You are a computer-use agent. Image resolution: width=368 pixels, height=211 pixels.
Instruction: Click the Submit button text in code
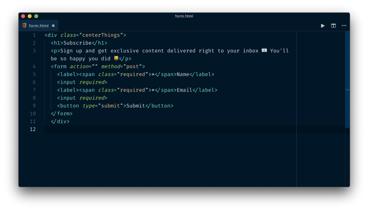pos(136,106)
